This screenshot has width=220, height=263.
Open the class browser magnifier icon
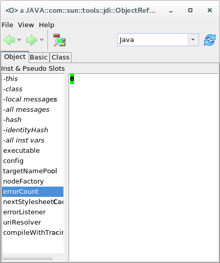(x=59, y=40)
